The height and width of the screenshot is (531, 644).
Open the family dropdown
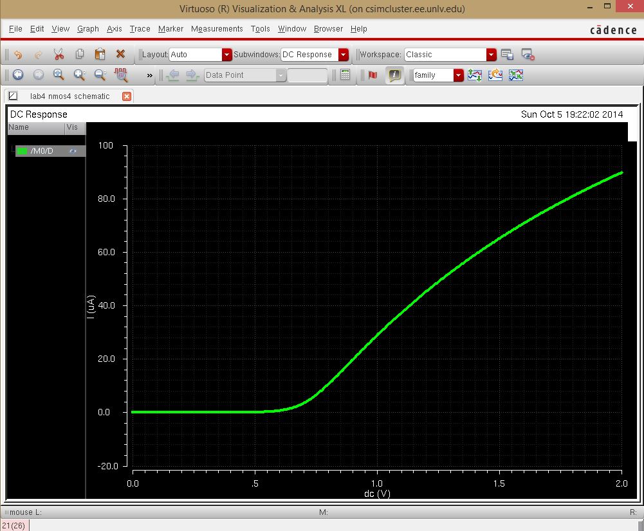(458, 75)
